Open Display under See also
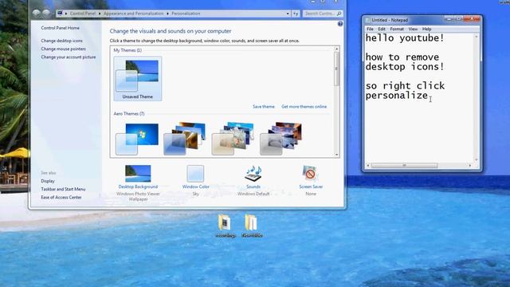Viewport: 510px width, 287px height. [48, 181]
